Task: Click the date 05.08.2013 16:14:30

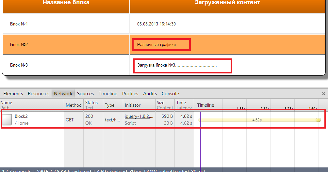Action: 156,24
